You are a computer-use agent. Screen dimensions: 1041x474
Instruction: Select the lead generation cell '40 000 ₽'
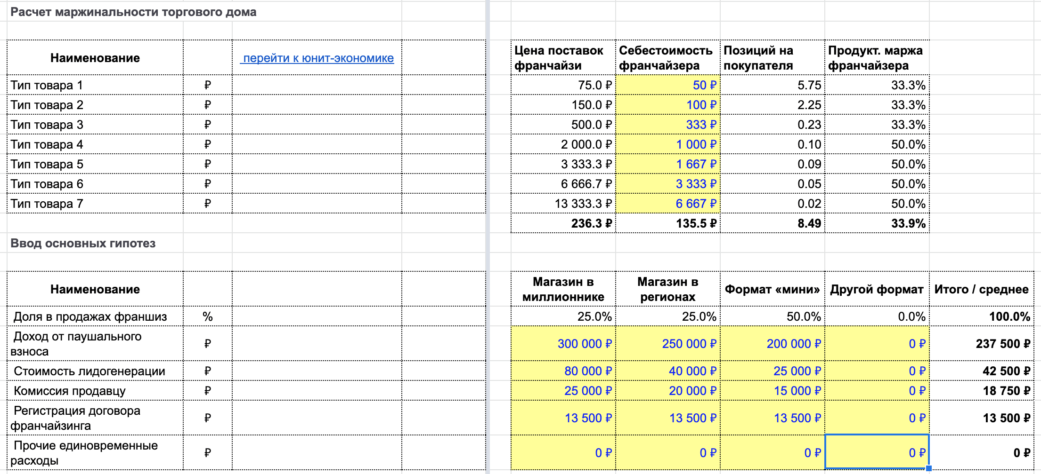pyautogui.click(x=668, y=371)
